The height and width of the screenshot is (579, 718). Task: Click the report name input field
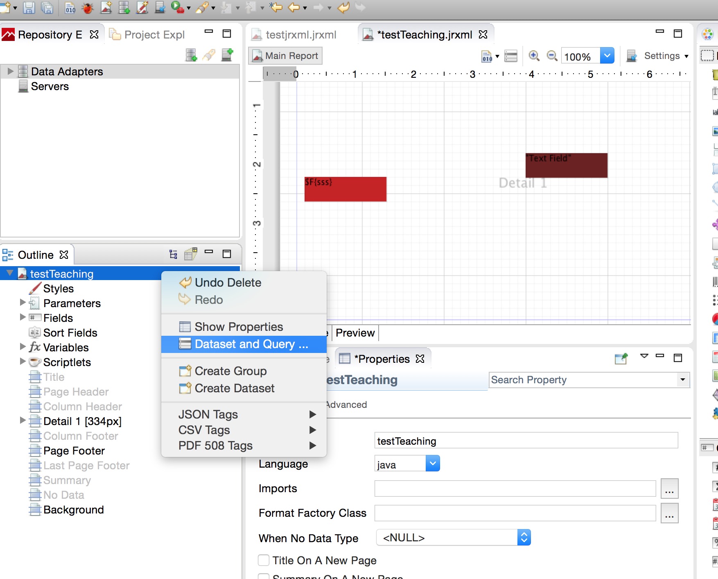click(526, 441)
